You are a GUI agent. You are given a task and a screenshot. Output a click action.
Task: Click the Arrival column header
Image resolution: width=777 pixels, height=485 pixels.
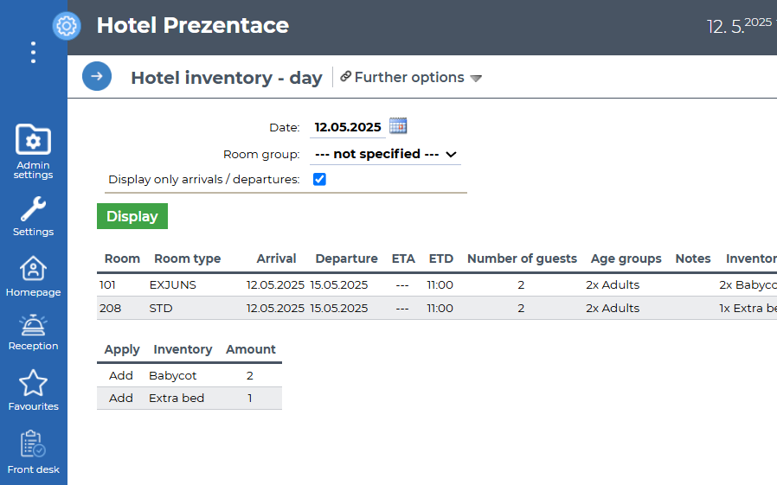click(276, 258)
